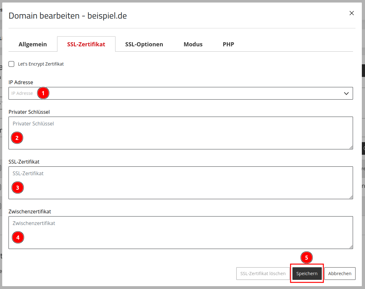Open the PHP tab
365x289 pixels.
tap(228, 44)
